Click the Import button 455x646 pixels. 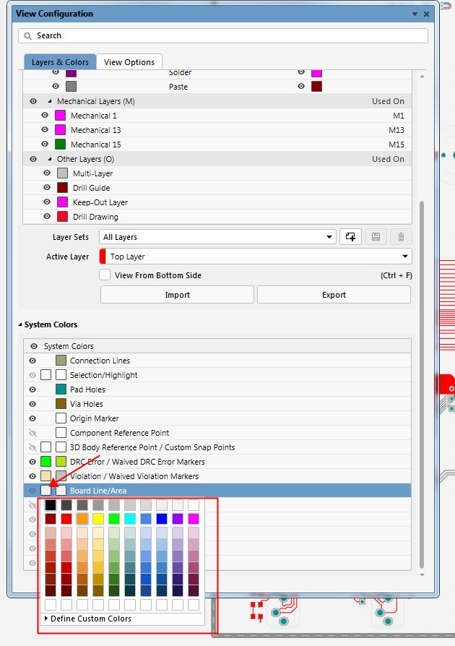(x=177, y=295)
